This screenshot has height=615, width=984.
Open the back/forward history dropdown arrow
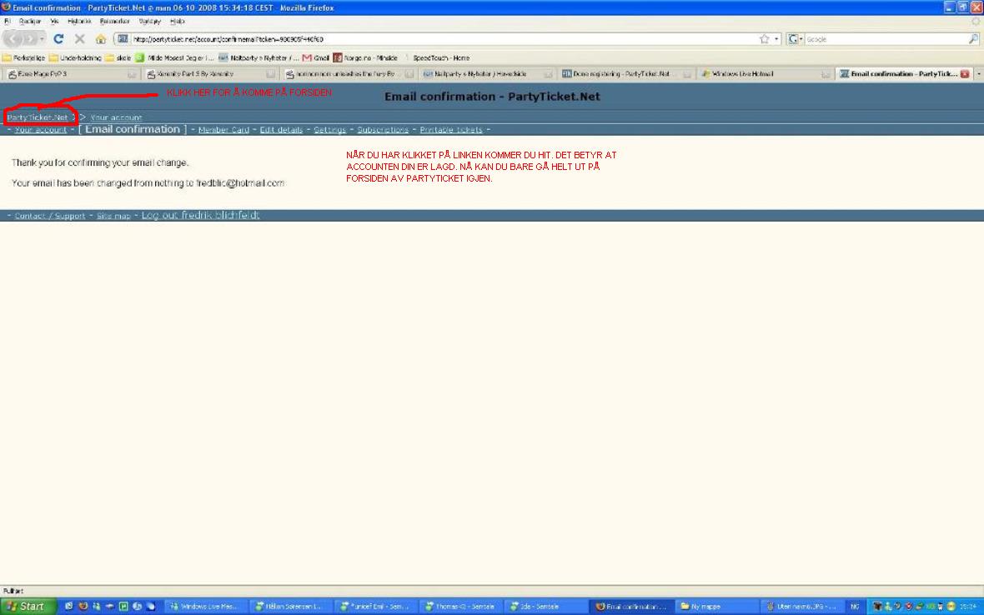tap(42, 39)
